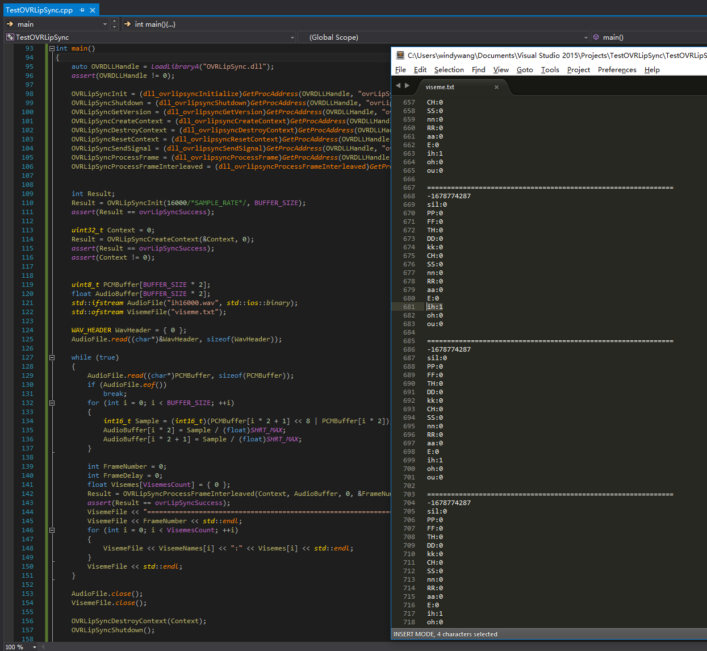
Task: Open the Preferences menu in Sublime Text
Action: [x=617, y=70]
